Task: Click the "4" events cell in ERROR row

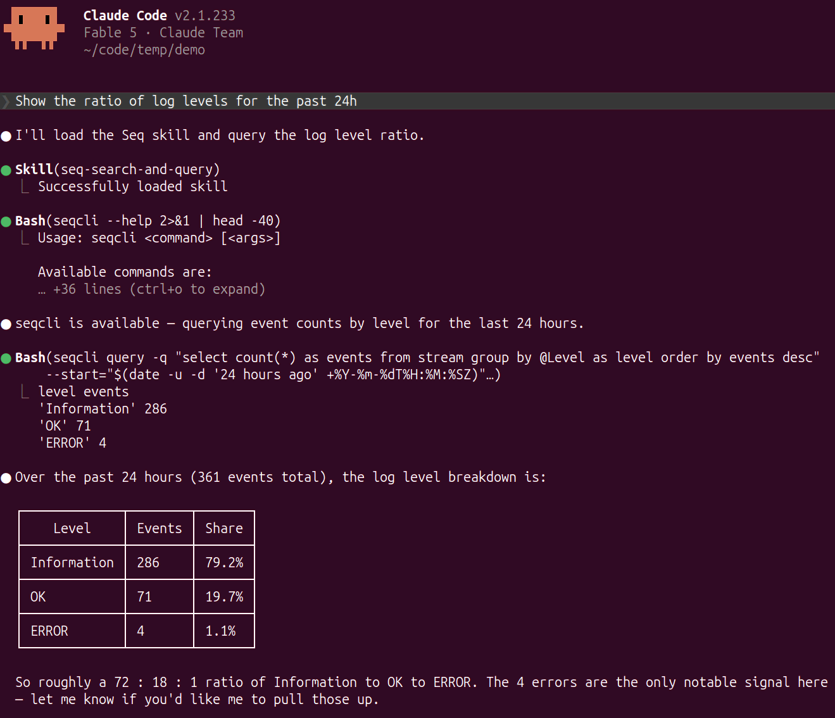Action: click(160, 631)
